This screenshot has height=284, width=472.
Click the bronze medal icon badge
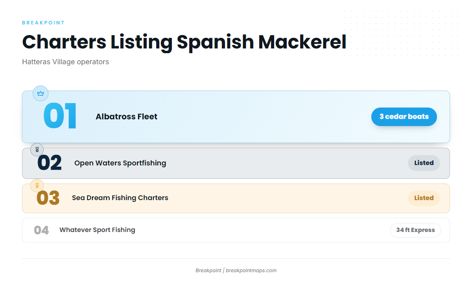click(x=37, y=185)
